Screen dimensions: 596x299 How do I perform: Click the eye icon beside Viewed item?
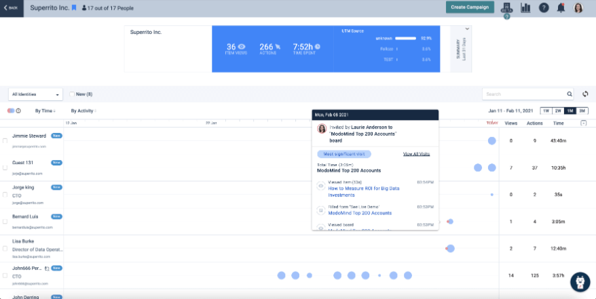[321, 186]
